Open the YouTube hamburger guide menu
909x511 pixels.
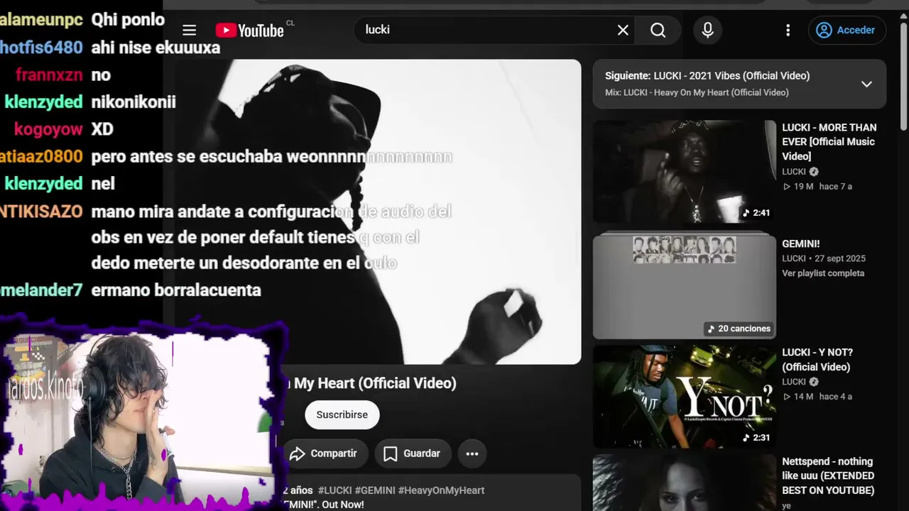click(x=189, y=30)
